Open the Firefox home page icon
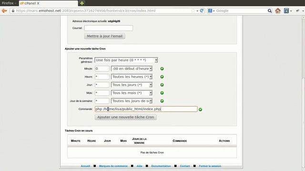 278,10
